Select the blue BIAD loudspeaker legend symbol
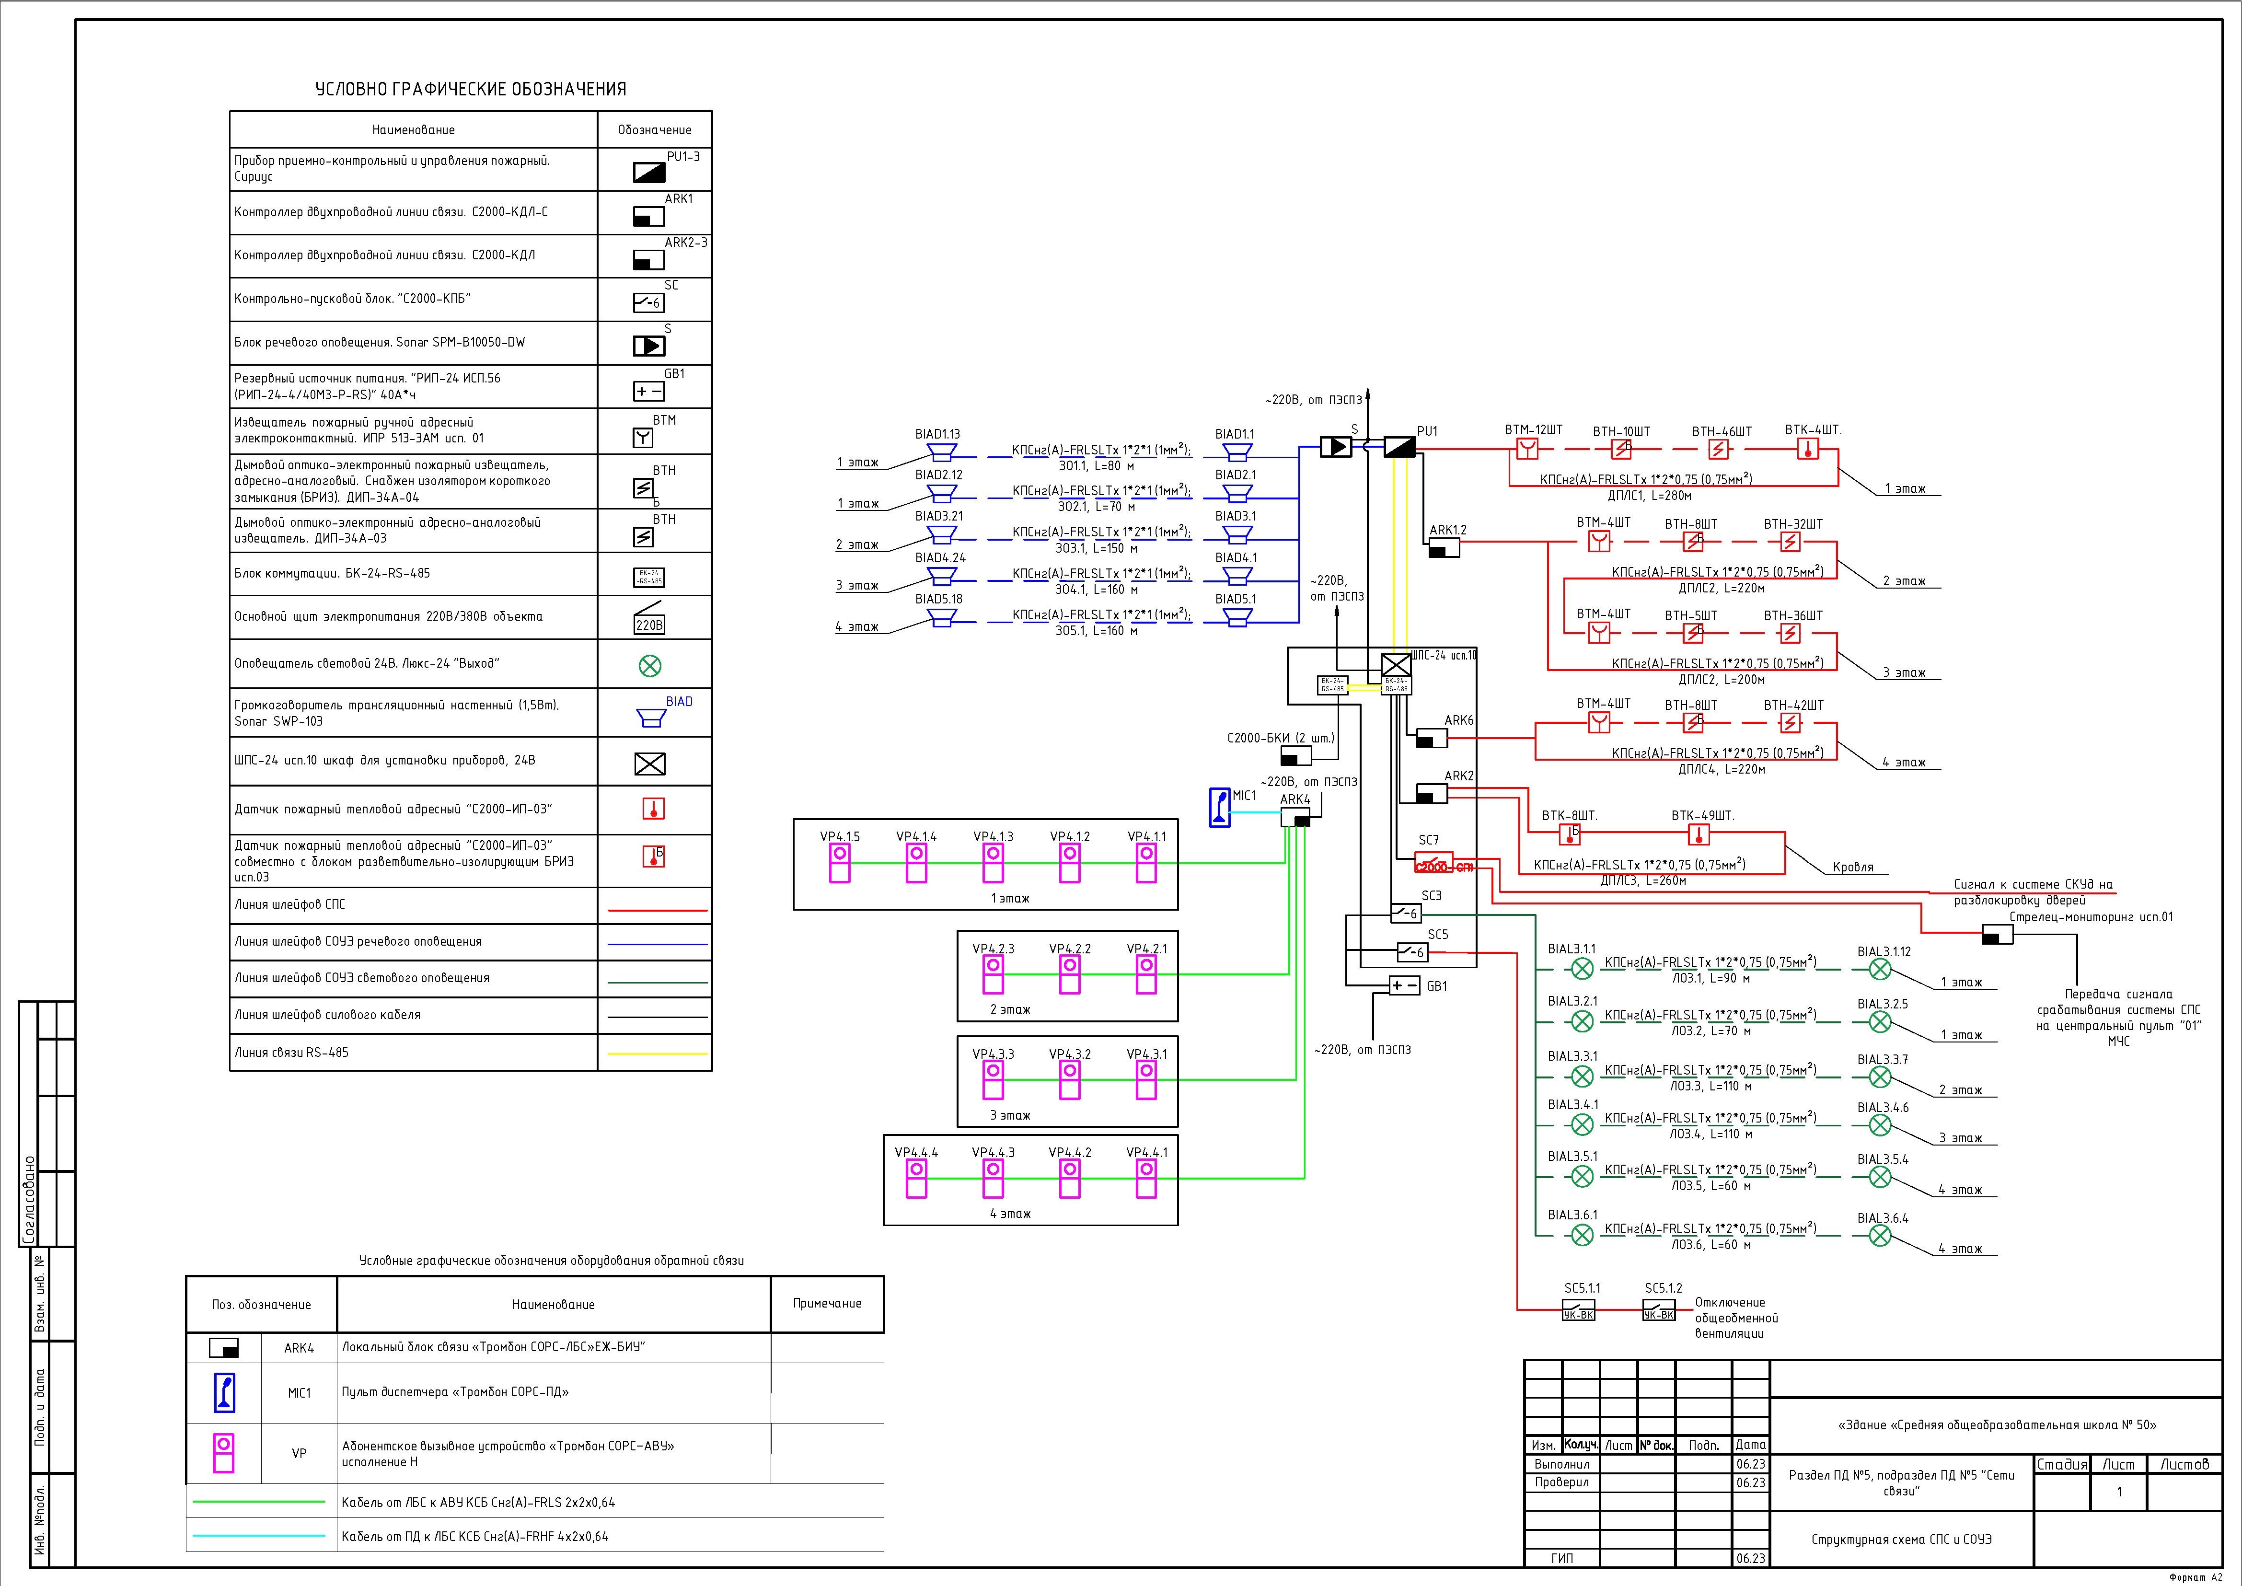This screenshot has width=2242, height=1586. [x=651, y=719]
